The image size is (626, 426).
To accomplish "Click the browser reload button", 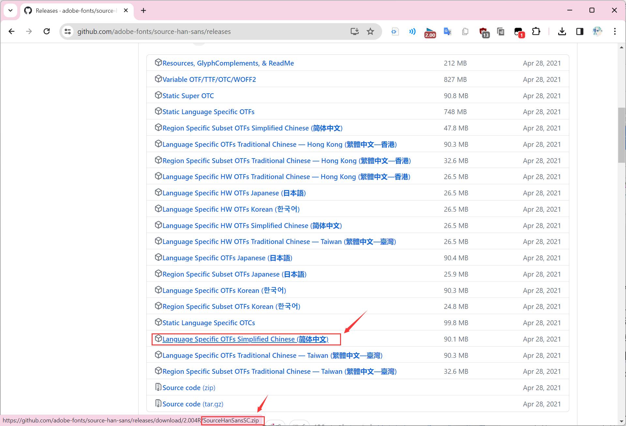I will [x=47, y=31].
